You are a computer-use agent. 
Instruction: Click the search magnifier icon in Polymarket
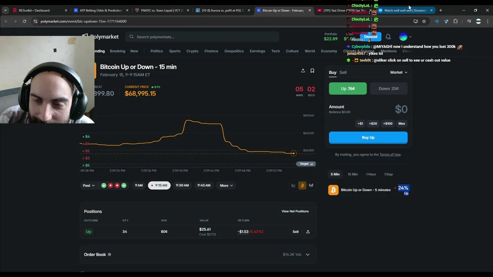tap(132, 37)
